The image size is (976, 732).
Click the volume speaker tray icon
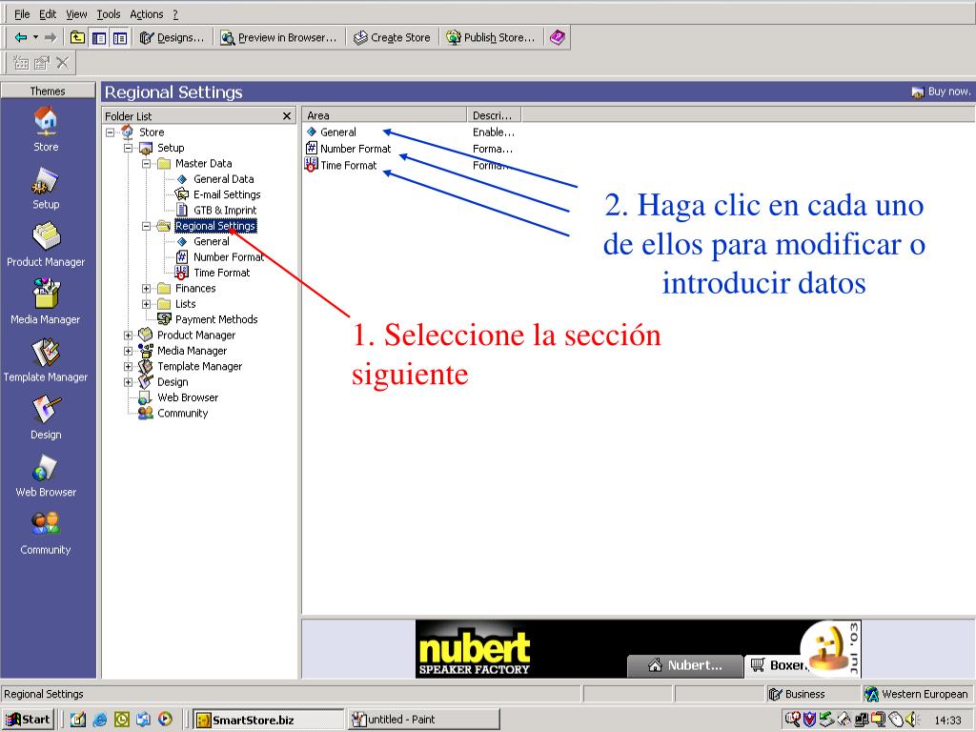(x=911, y=720)
